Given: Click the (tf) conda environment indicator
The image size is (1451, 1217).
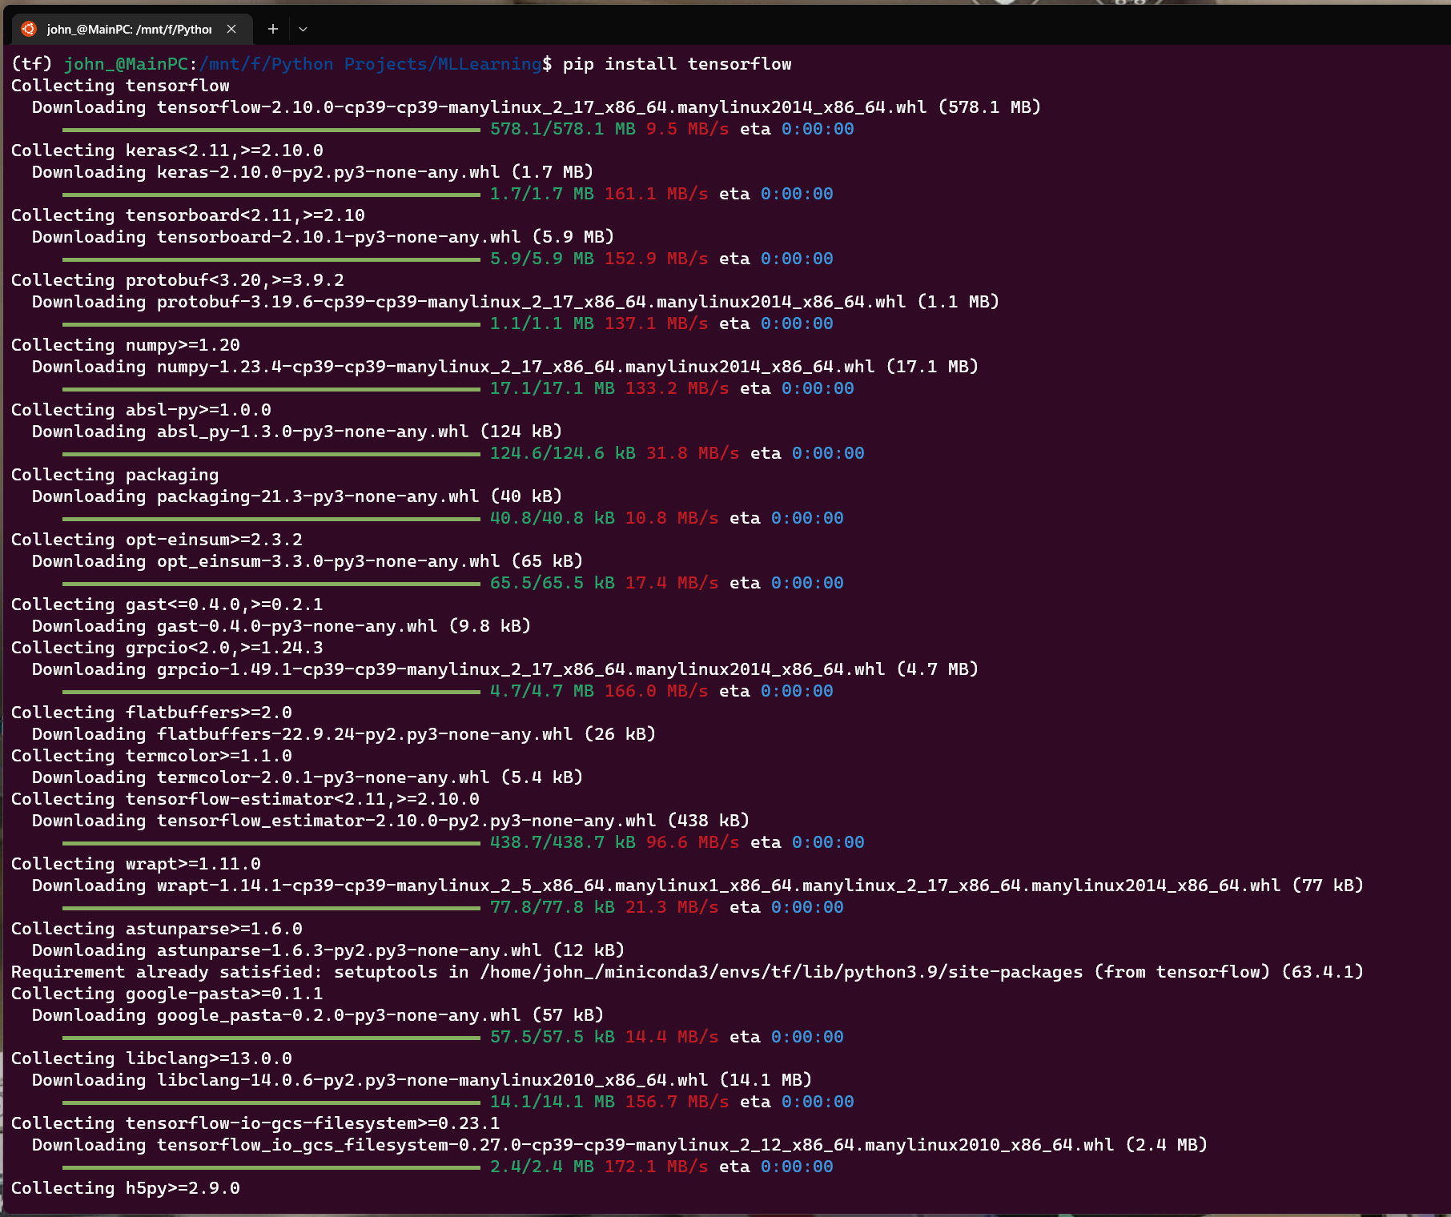Looking at the screenshot, I should pos(30,64).
